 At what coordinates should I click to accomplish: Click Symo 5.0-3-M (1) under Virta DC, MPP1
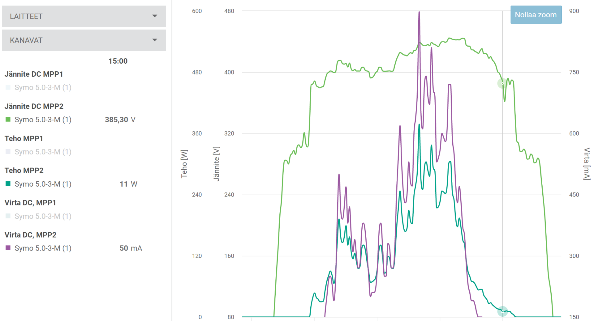coord(43,216)
